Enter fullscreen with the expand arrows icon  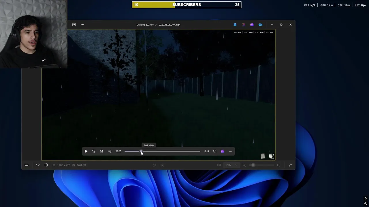(290, 165)
